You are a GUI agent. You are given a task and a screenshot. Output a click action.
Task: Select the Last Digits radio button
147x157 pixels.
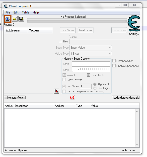click(x=95, y=88)
